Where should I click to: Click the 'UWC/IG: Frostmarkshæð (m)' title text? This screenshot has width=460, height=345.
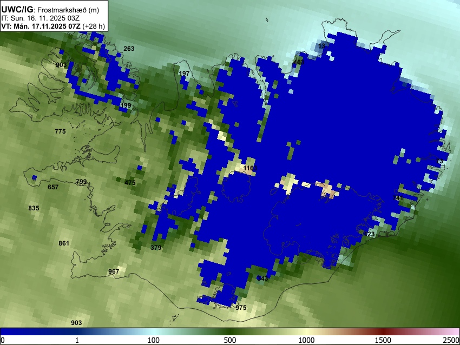(50, 10)
